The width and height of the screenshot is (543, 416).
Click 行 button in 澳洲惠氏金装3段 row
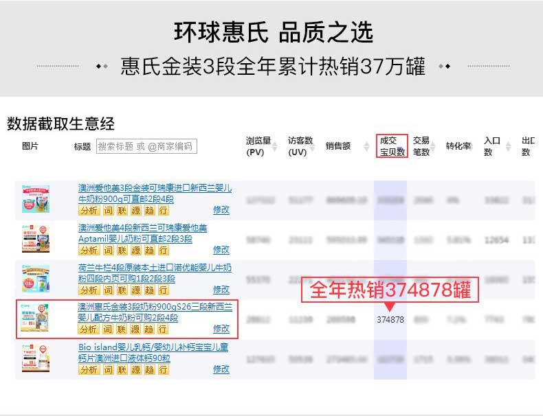pos(163,330)
